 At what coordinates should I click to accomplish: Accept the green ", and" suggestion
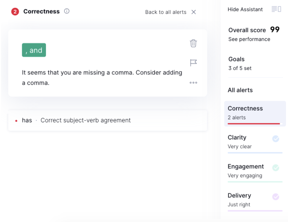click(34, 50)
